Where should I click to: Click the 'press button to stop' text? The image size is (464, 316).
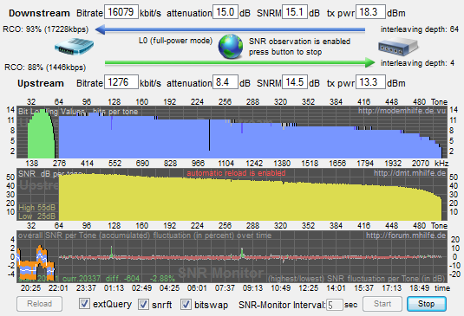point(285,52)
